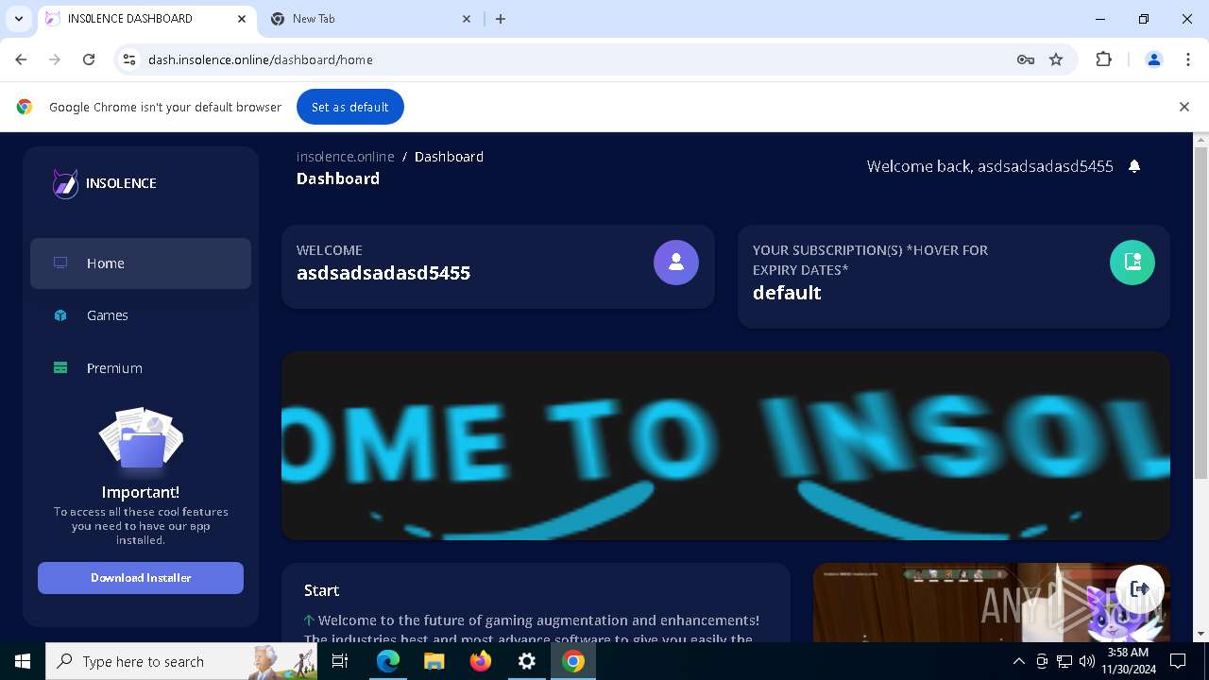The width and height of the screenshot is (1209, 680).
Task: Switch to the New Tab tab
Action: (x=368, y=19)
